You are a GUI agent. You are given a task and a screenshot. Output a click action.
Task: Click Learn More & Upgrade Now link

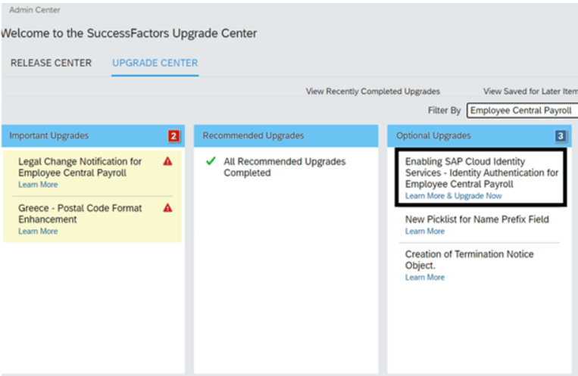click(453, 196)
